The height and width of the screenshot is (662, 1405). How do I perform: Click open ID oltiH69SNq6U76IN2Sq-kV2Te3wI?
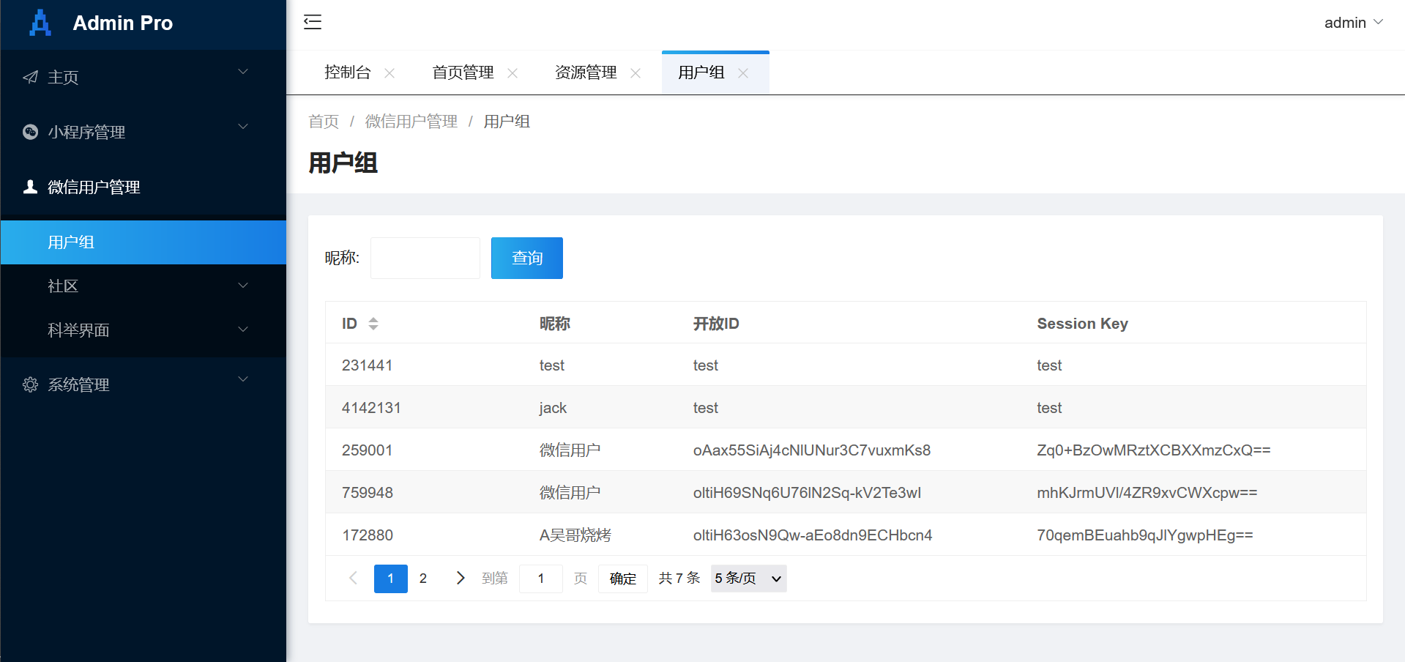808,493
